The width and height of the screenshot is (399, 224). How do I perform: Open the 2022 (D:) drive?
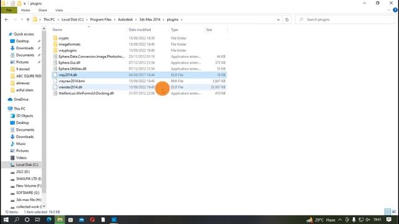tap(23, 172)
